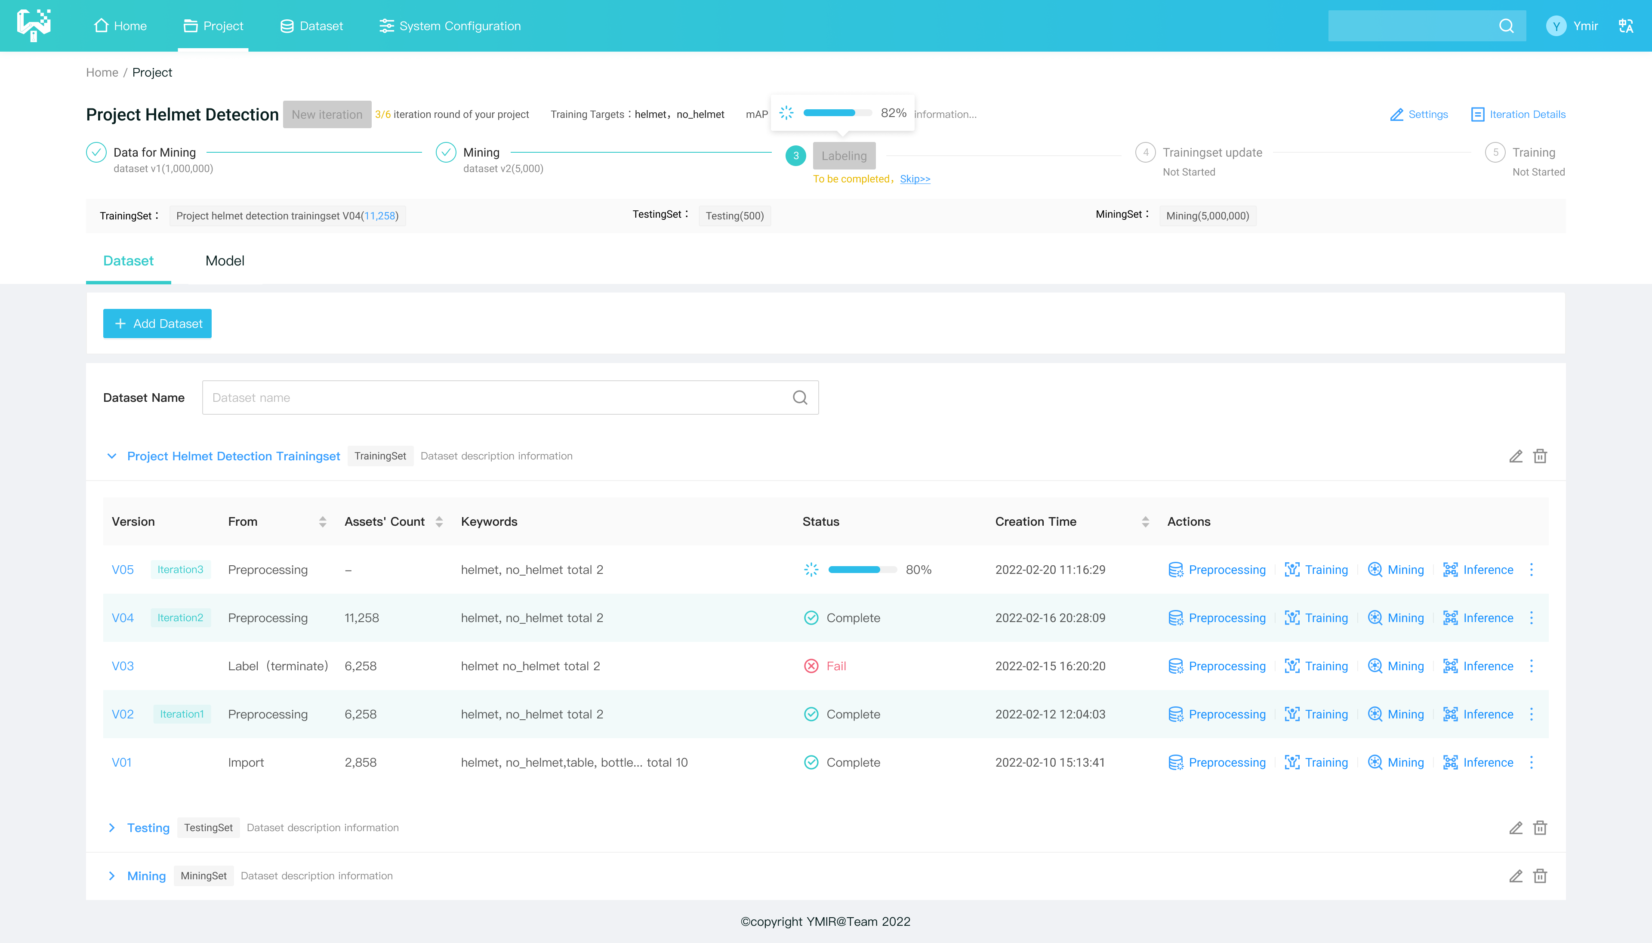Click the Ymir user avatar
The width and height of the screenshot is (1652, 943).
[x=1556, y=26]
